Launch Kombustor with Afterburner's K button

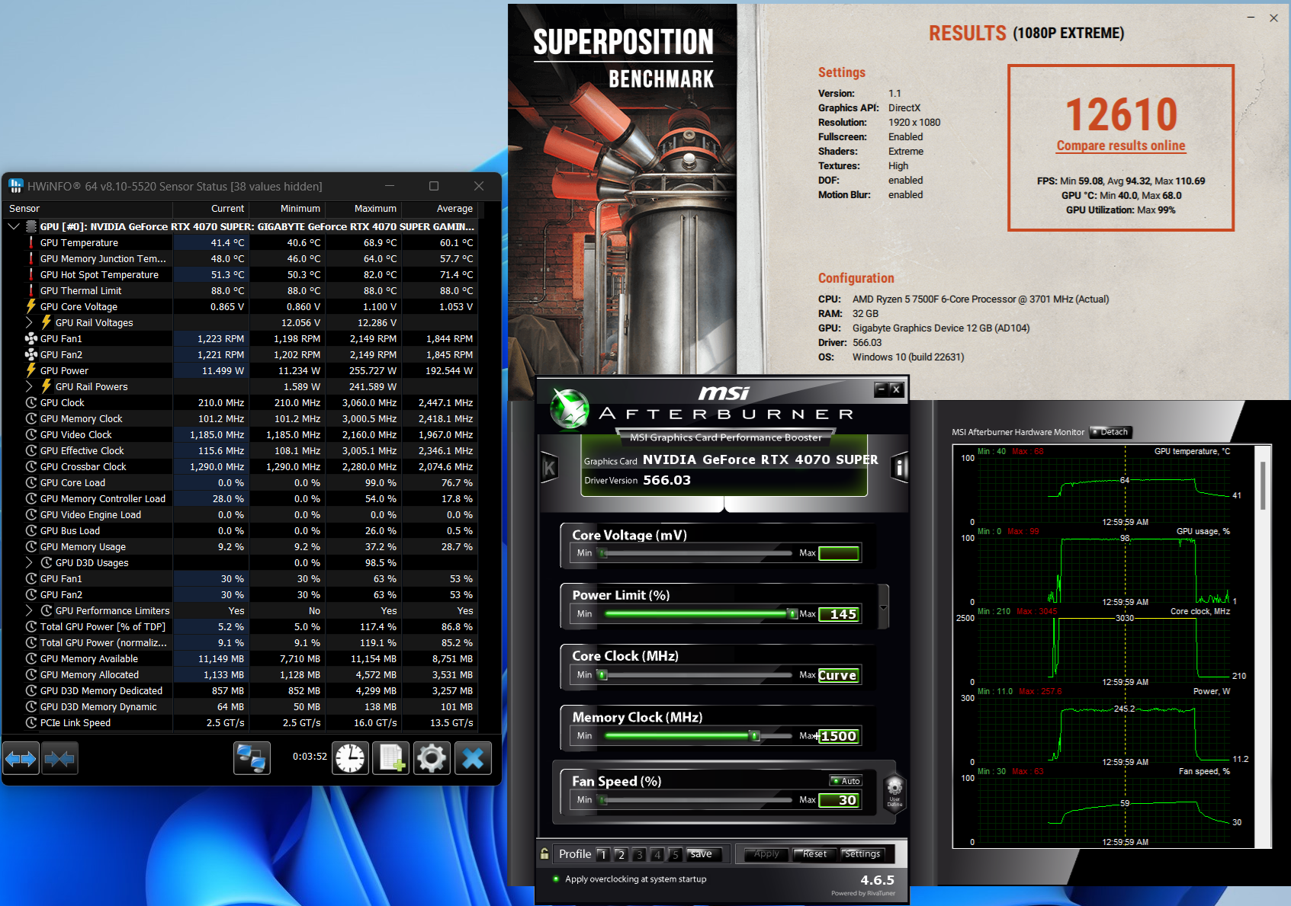pos(549,468)
